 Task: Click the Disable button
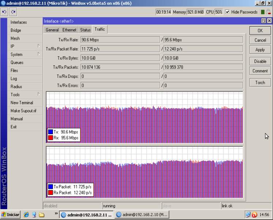tap(260, 61)
